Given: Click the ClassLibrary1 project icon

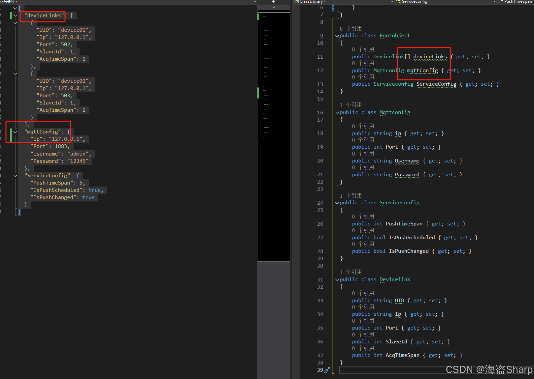Looking at the screenshot, I should tap(296, 1).
